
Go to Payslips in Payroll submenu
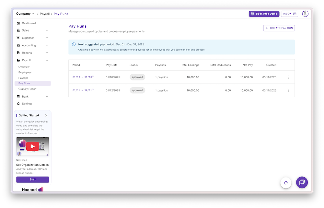pos(23,78)
